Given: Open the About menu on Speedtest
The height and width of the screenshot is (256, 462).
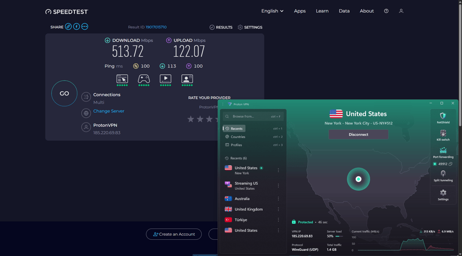Looking at the screenshot, I should (366, 11).
